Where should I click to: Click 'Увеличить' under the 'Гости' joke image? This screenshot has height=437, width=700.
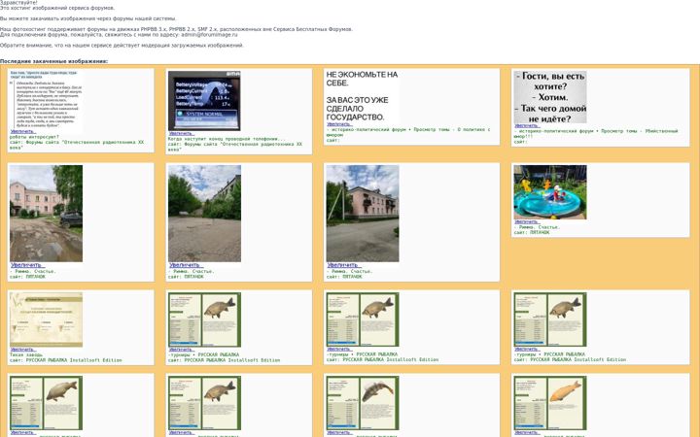(x=527, y=125)
